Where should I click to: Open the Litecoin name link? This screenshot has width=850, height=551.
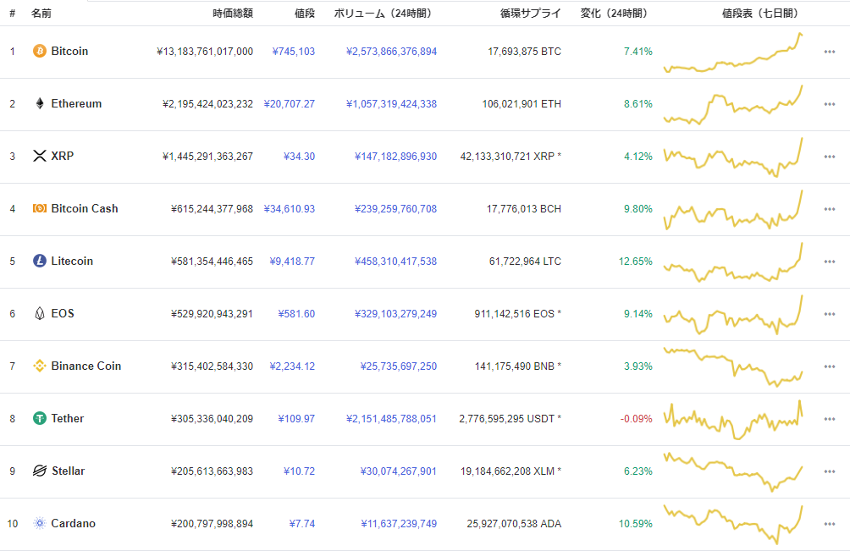point(72,262)
